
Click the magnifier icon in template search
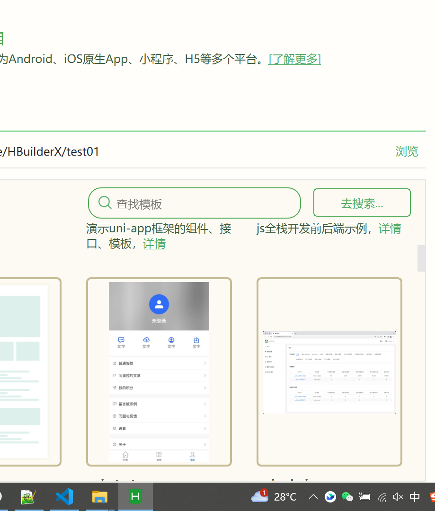105,203
